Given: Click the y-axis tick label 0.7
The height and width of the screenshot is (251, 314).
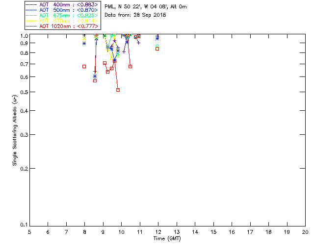Looking at the screenshot, I should pos(24,64).
